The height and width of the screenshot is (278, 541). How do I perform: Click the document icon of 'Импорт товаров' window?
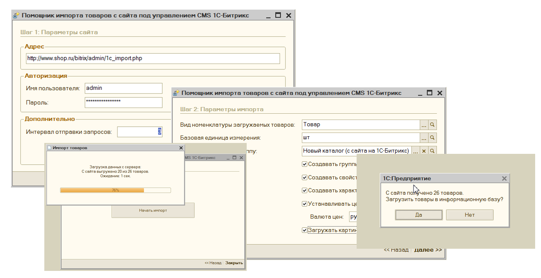click(x=49, y=148)
